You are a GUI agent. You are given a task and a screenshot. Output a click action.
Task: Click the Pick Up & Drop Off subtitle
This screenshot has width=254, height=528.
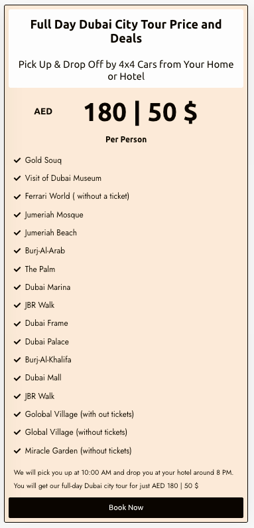point(126,70)
